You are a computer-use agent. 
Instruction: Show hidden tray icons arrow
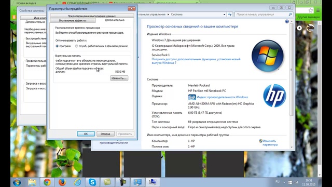point(284,182)
